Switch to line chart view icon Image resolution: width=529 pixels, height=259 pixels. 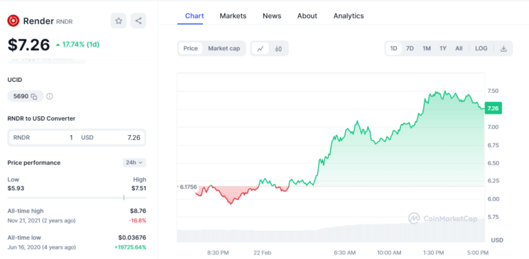(260, 48)
